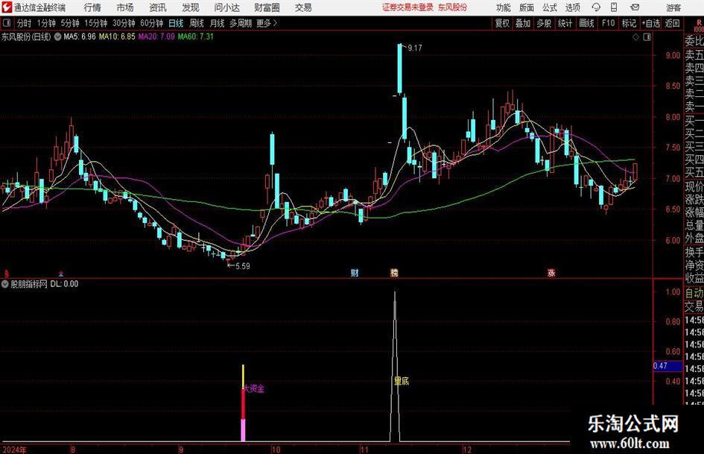Open the 交易 menu
The width and height of the screenshot is (704, 454).
tap(303, 7)
